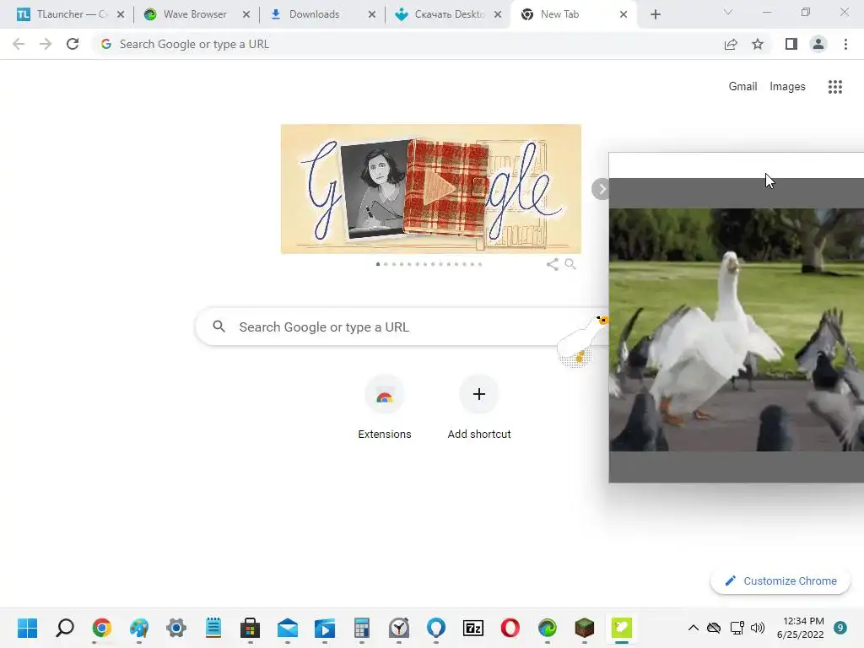Focus the address bar URL field

(x=408, y=44)
